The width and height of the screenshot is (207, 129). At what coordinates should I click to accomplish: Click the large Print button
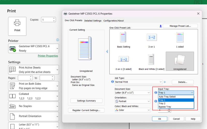coord(17,26)
